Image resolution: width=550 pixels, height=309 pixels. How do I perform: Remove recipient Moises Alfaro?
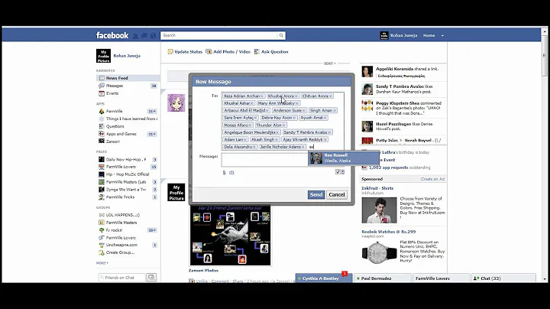[250, 125]
